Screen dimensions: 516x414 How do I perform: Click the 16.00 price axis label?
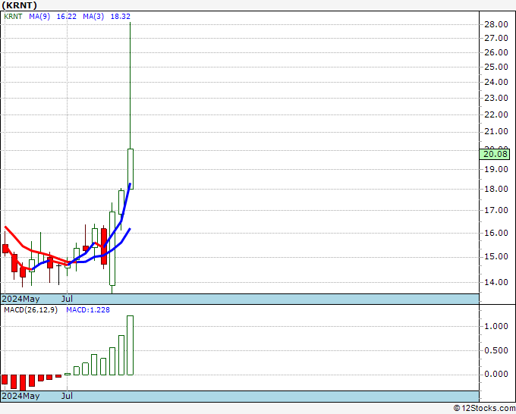point(496,233)
